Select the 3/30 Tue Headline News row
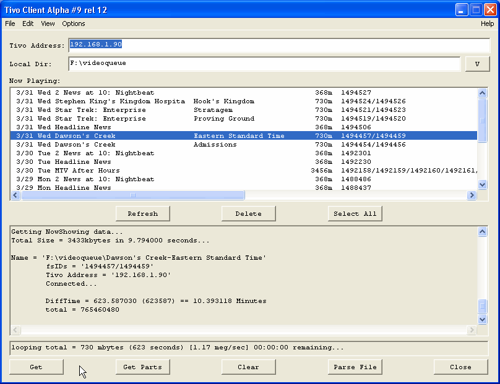500x384 pixels. pos(244,161)
